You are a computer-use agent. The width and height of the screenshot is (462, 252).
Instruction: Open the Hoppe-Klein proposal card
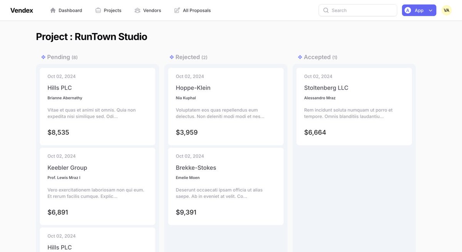pyautogui.click(x=226, y=106)
